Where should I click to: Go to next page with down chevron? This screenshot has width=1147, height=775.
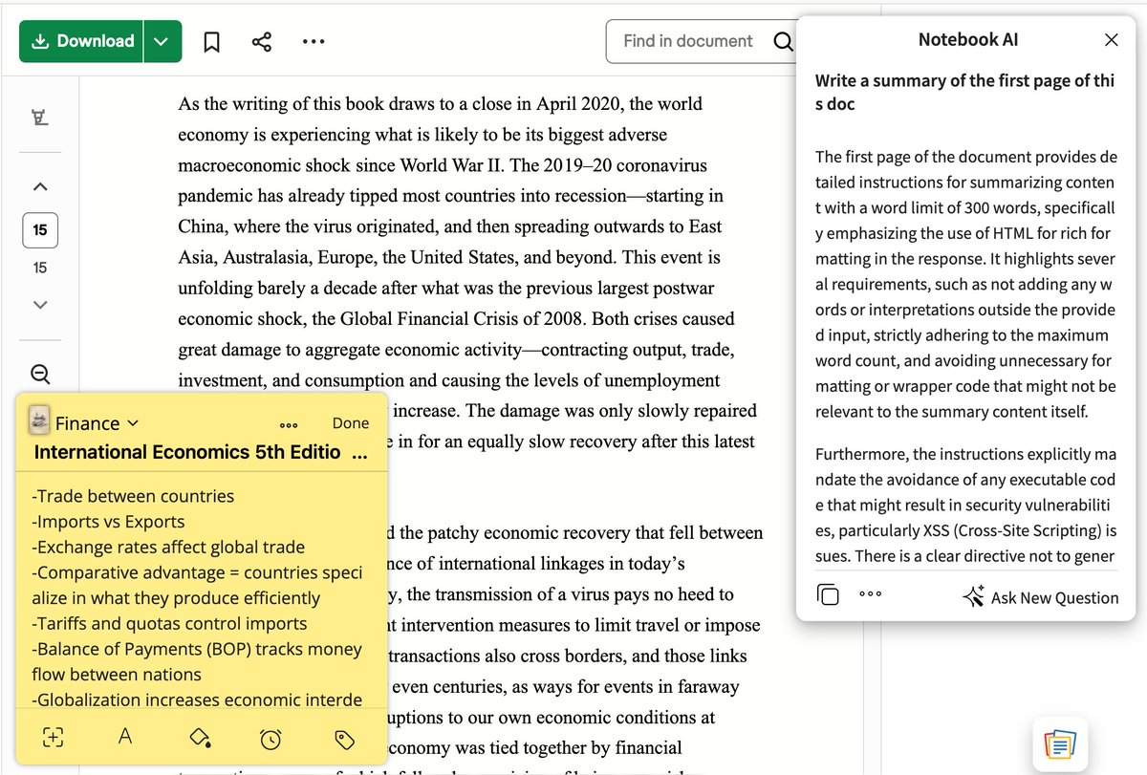click(x=40, y=305)
